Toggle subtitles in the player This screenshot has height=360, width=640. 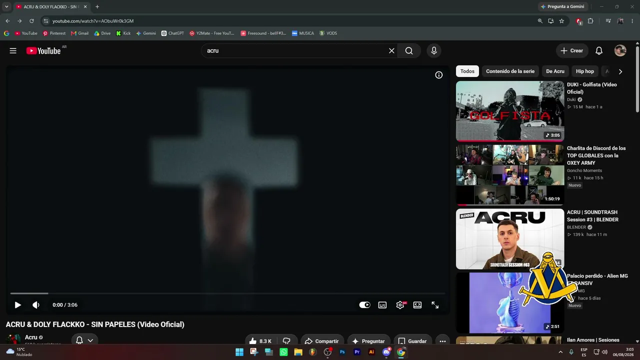point(382,305)
